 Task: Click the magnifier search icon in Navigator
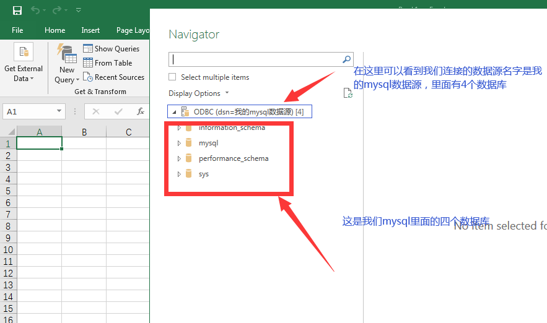coord(346,59)
